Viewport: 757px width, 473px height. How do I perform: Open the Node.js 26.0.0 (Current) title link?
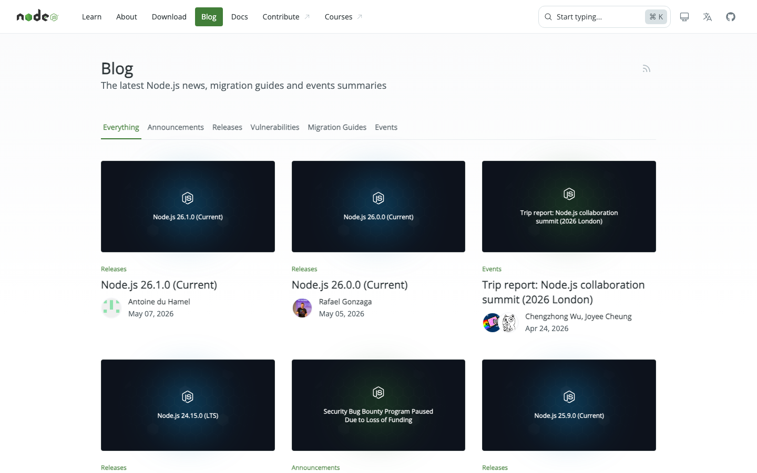click(x=350, y=285)
